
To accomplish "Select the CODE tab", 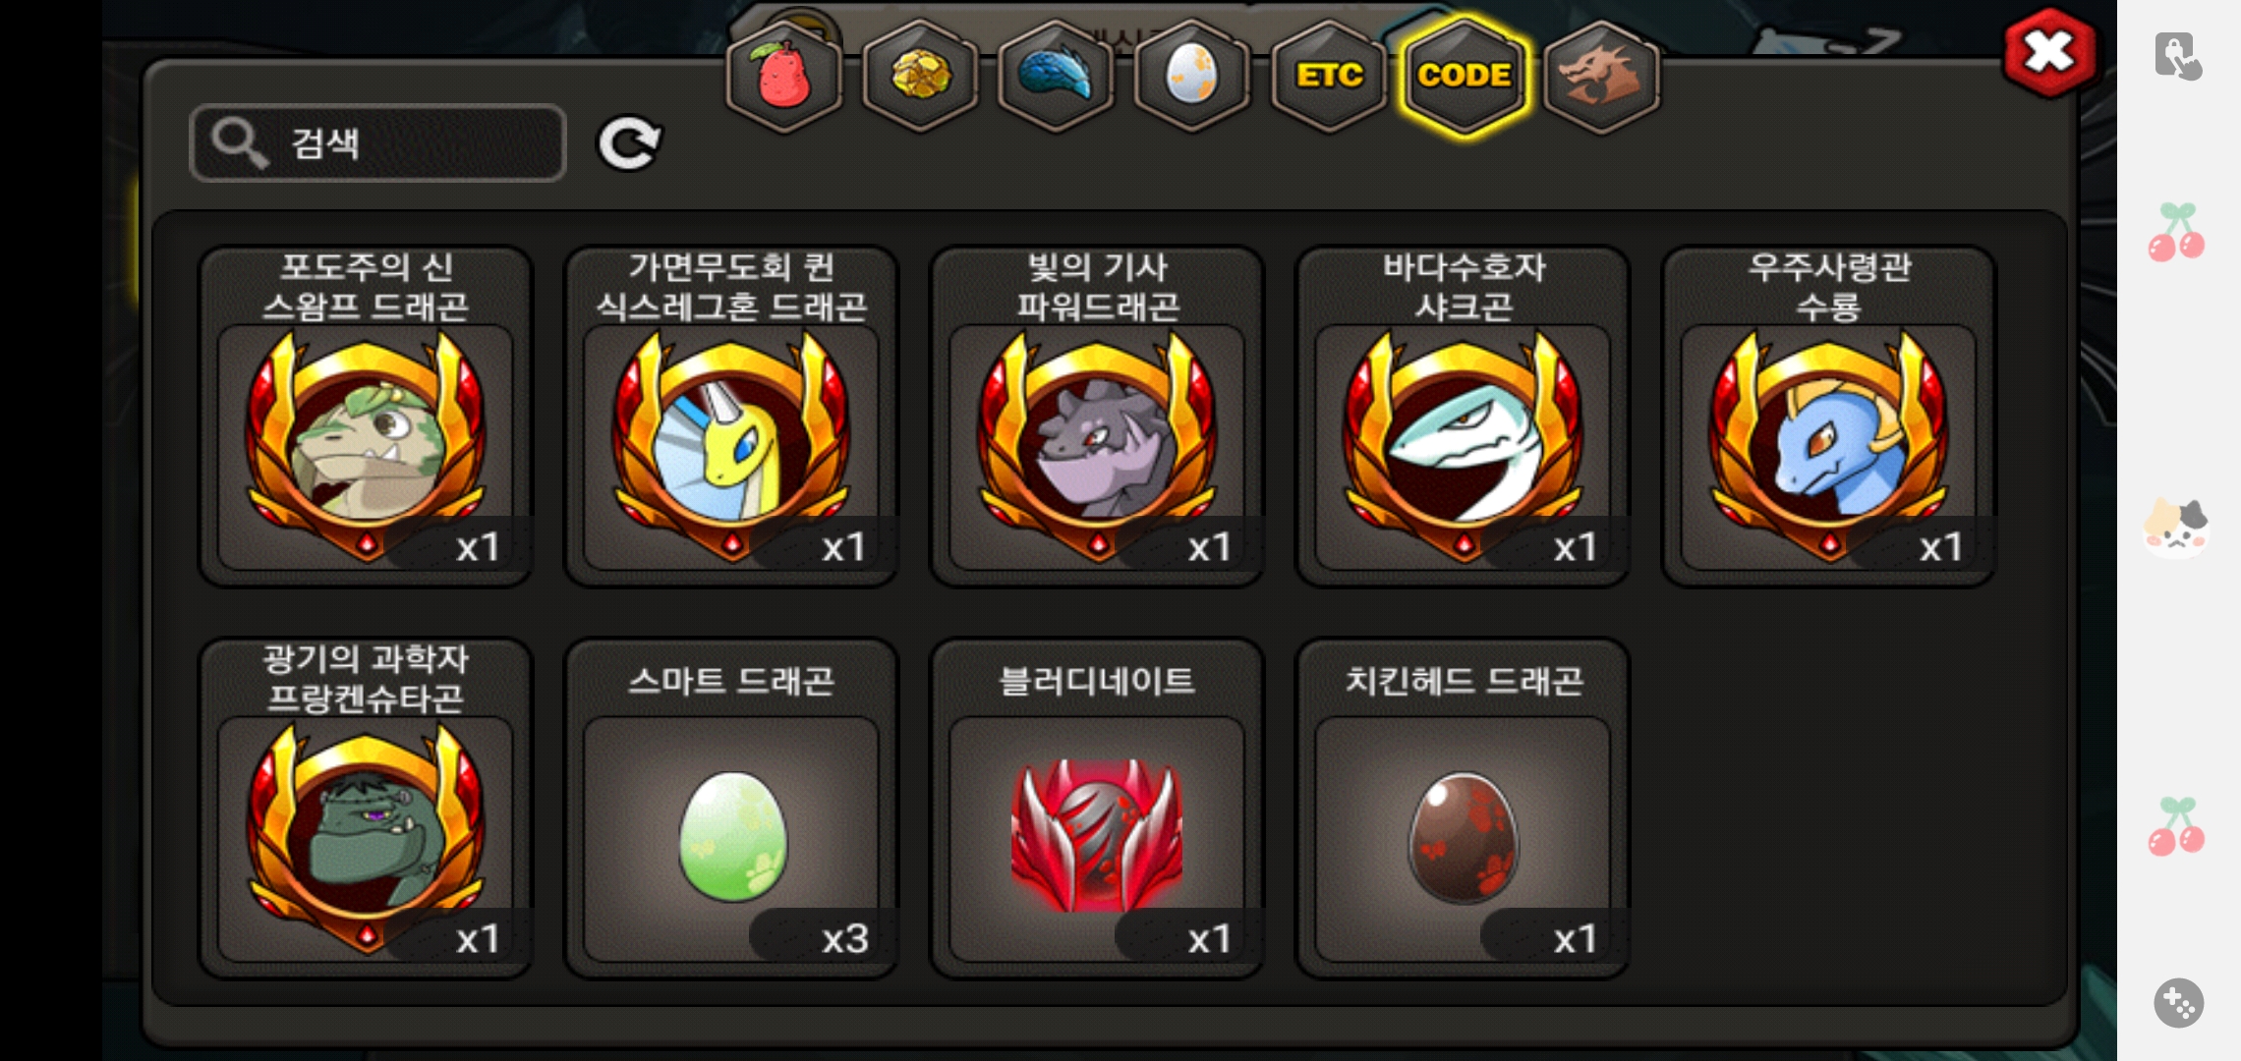I will (1465, 76).
